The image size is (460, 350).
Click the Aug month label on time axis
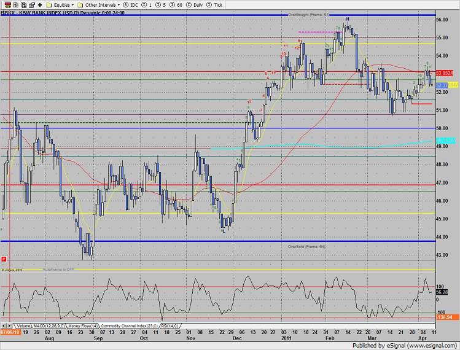(49, 338)
